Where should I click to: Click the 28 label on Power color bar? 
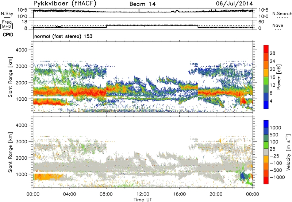coord(272,53)
